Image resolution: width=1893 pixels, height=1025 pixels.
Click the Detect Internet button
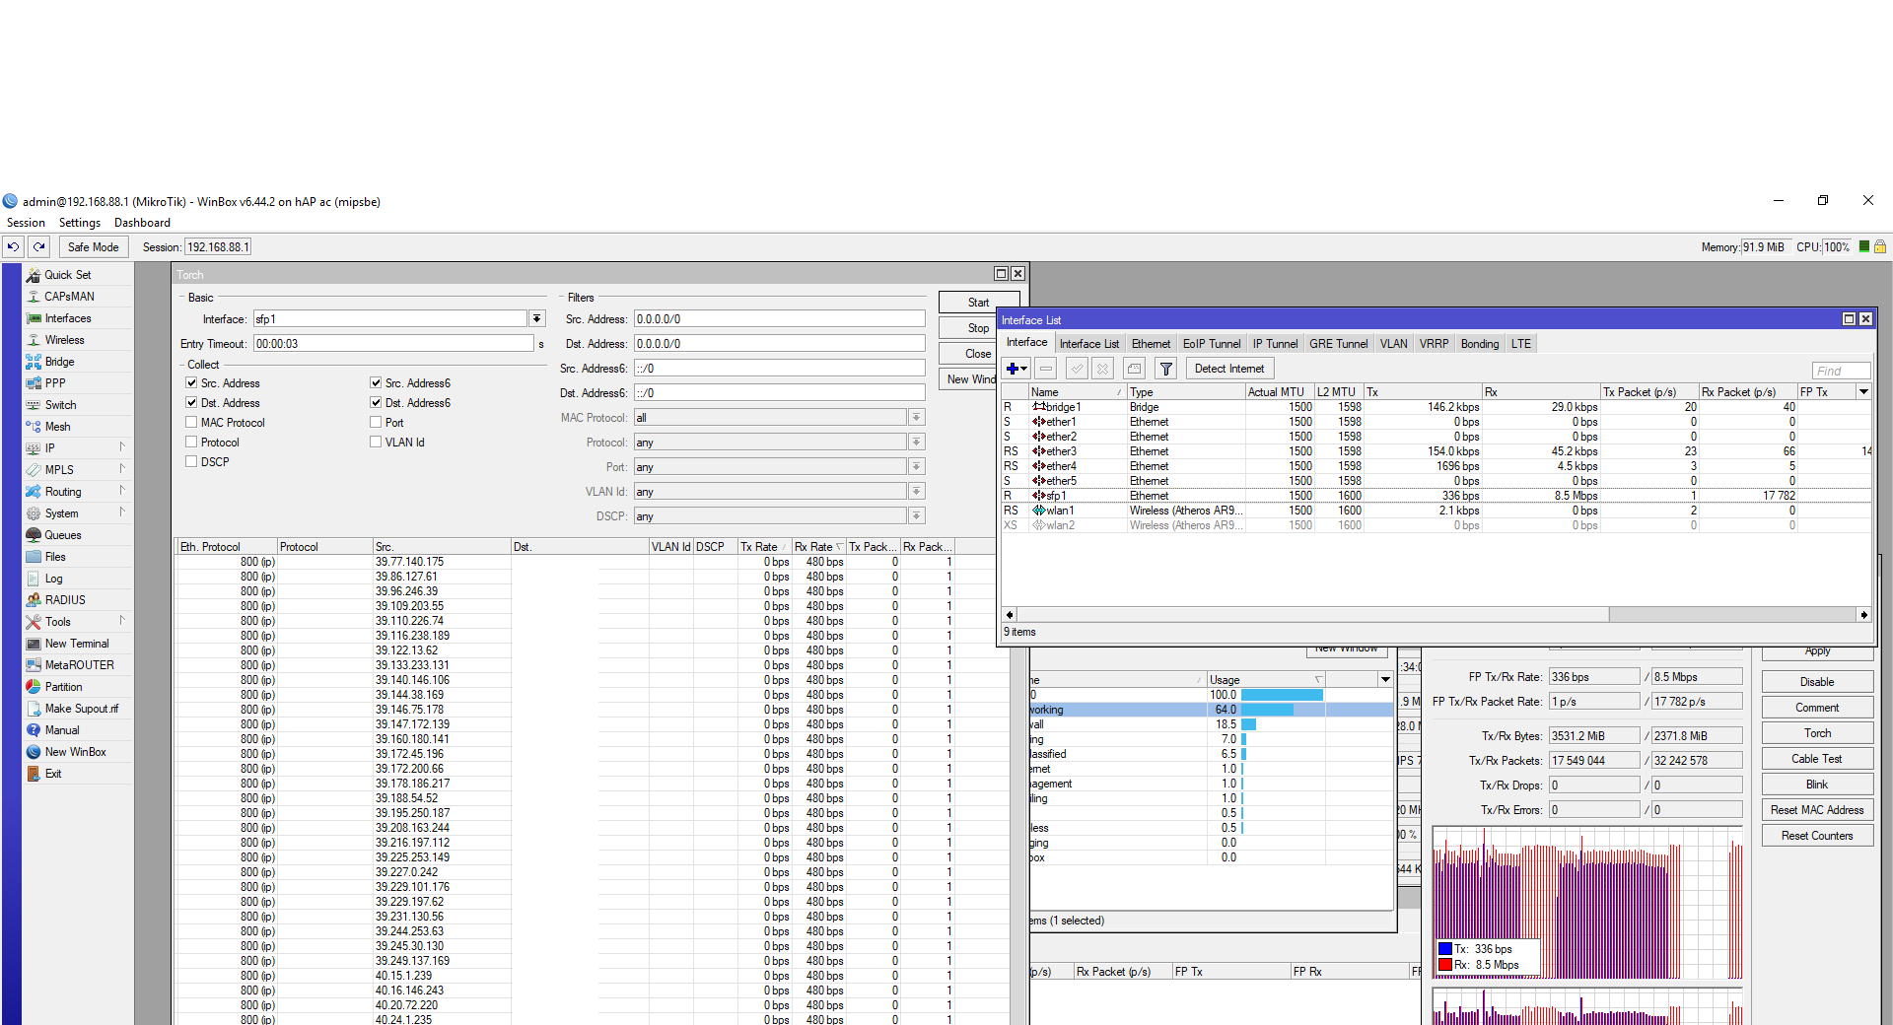(x=1228, y=369)
